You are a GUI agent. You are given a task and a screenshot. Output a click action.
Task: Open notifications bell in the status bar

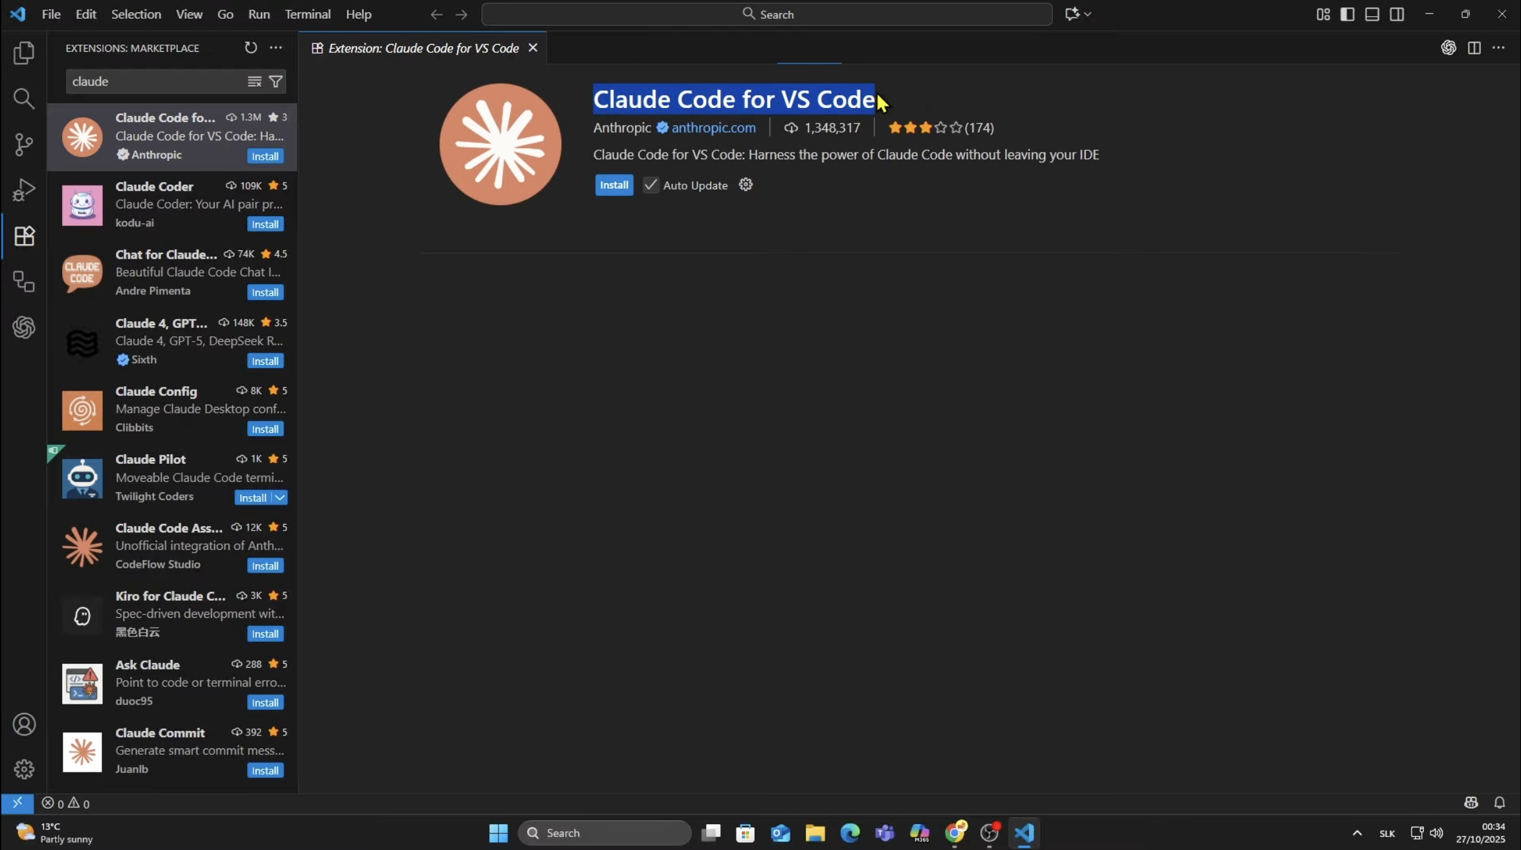1499,803
